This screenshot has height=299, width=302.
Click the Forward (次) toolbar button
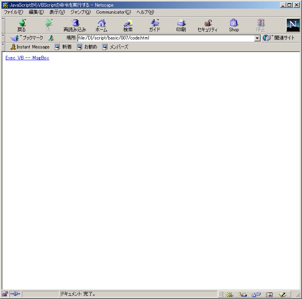(48, 25)
